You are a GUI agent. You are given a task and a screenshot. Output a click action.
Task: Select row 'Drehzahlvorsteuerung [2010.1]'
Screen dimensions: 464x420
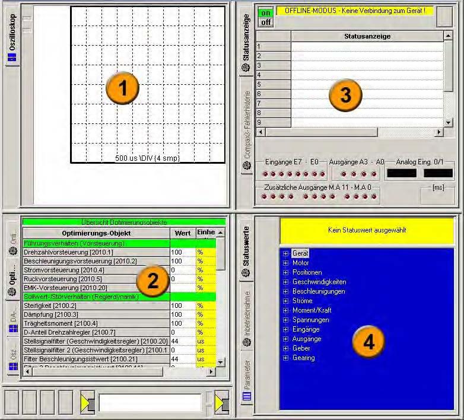(96, 252)
